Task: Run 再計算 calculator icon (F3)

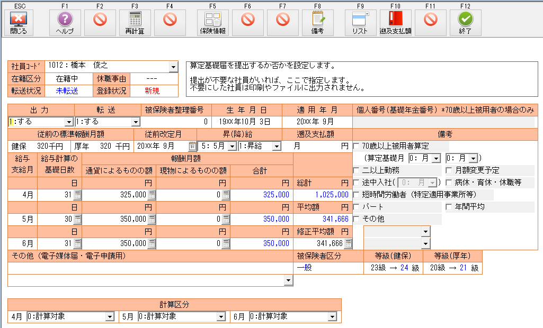Action: pyautogui.click(x=135, y=23)
